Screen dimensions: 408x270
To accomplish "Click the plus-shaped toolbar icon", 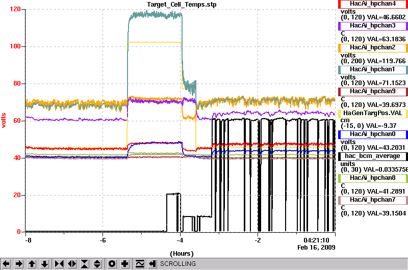I will [x=125, y=264].
